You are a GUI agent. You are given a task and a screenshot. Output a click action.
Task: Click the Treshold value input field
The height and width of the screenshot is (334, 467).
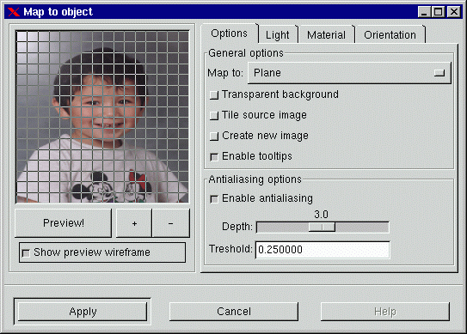click(323, 250)
